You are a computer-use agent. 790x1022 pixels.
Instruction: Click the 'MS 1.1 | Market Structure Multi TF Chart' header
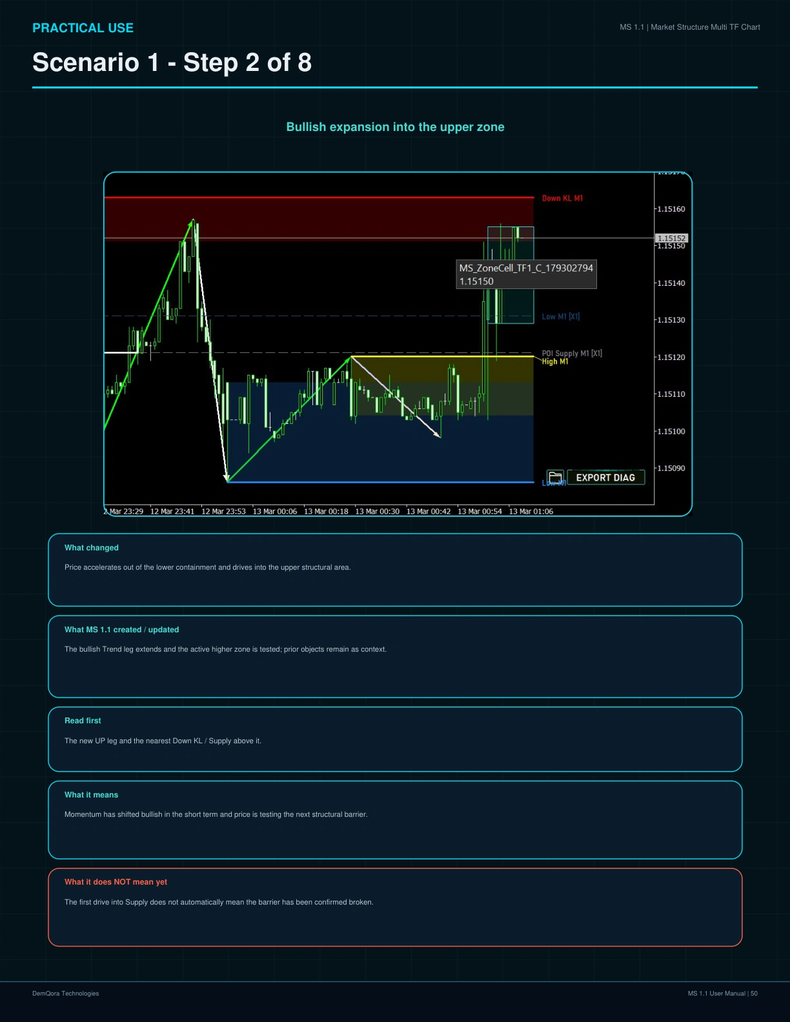(690, 27)
